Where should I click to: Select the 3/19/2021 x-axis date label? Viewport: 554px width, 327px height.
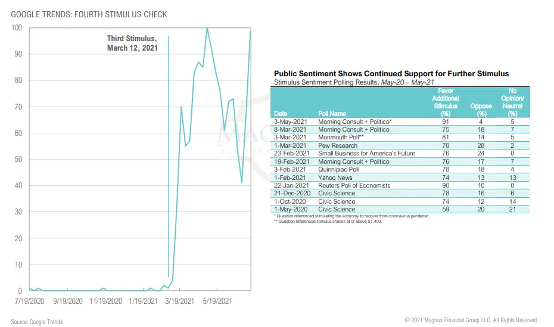(179, 302)
